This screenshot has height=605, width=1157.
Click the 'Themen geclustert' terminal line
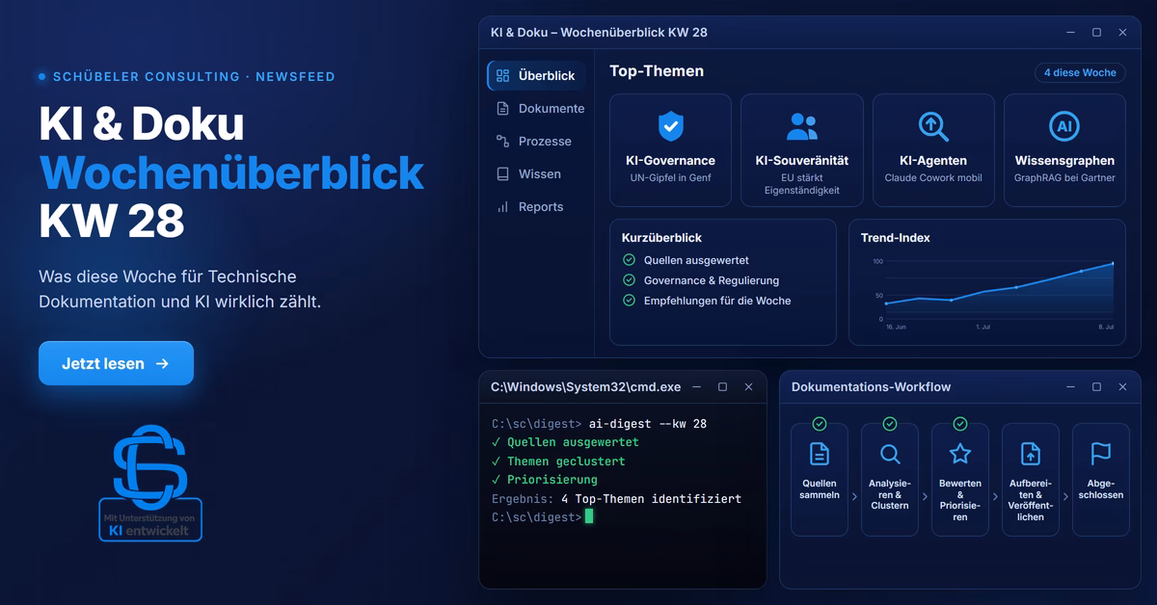pyautogui.click(x=558, y=461)
